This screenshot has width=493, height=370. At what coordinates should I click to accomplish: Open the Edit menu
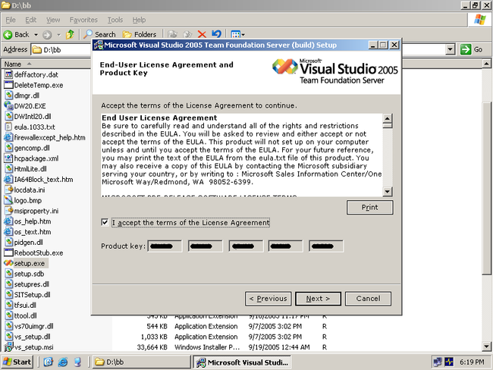(31, 20)
